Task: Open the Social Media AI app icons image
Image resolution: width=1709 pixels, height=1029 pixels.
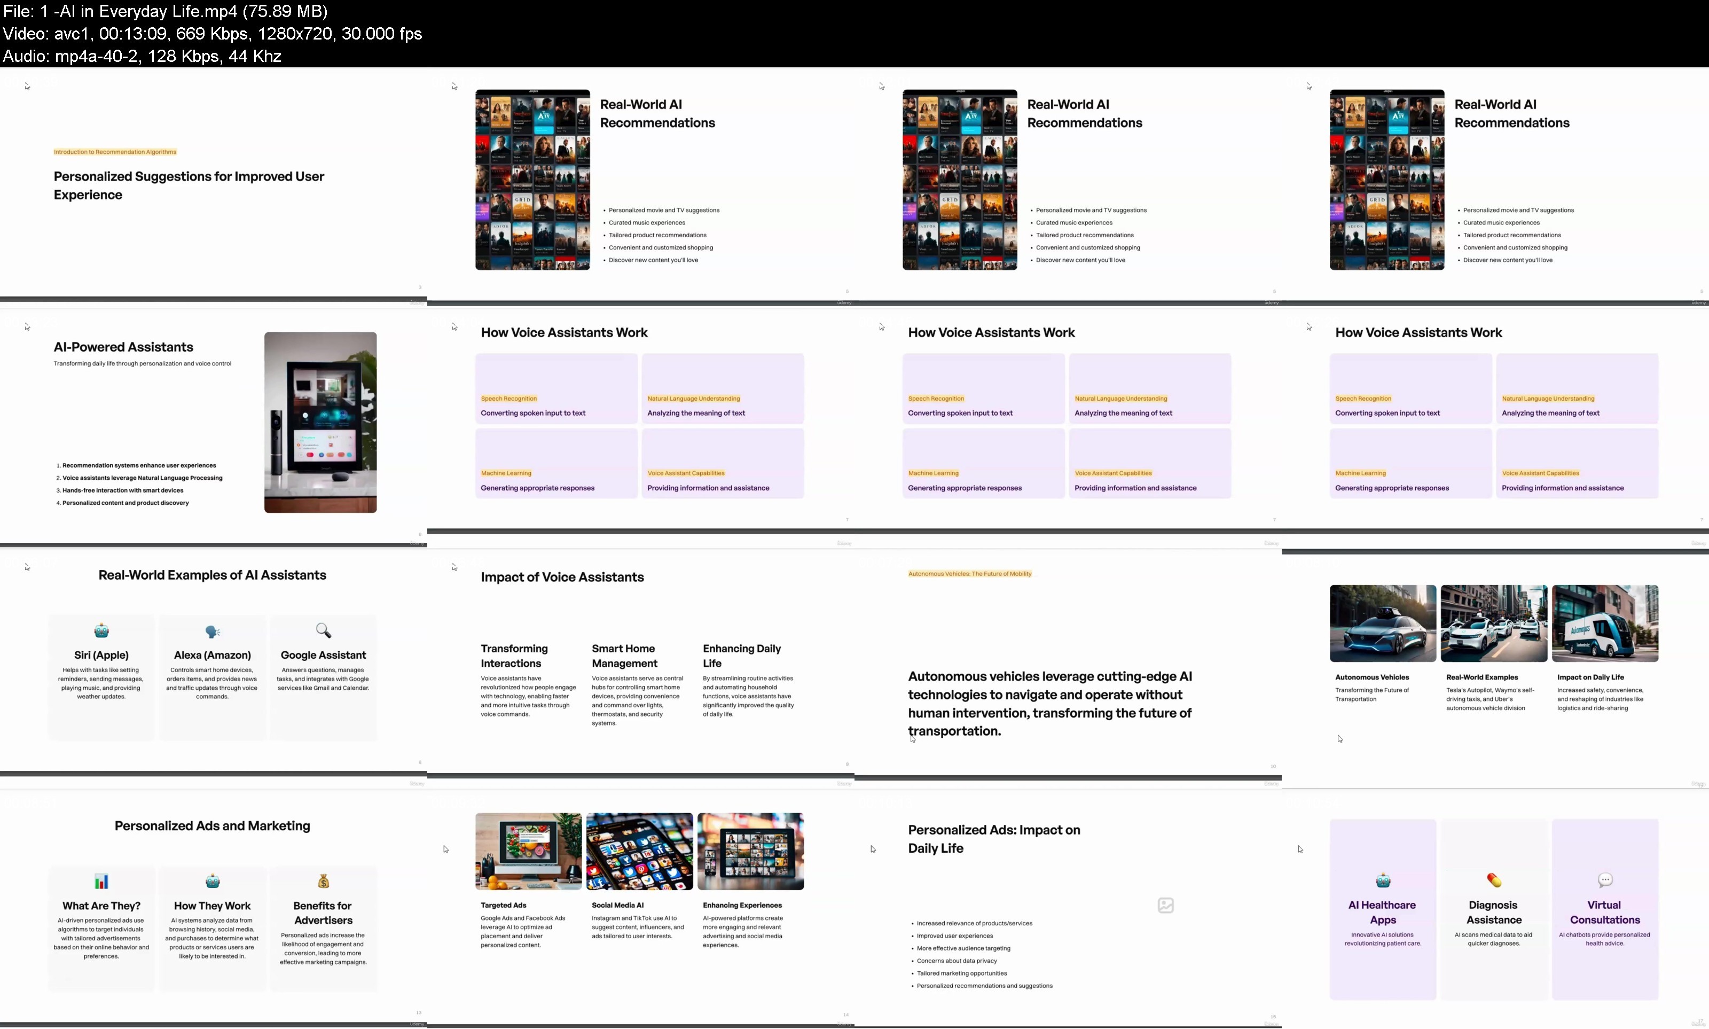Action: [x=639, y=851]
